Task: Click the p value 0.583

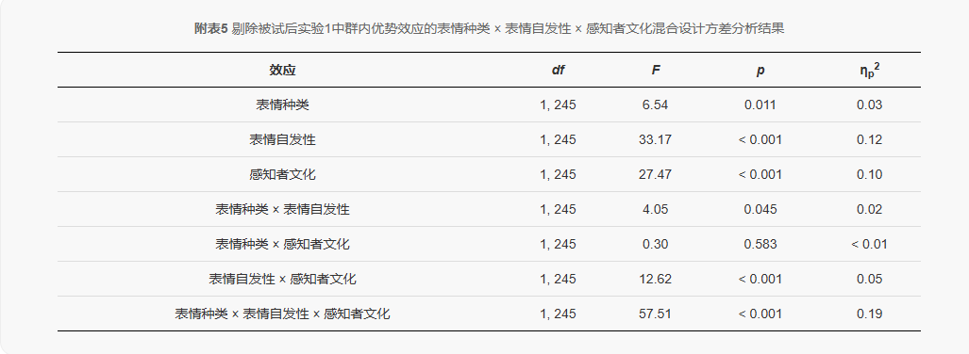Action: 760,244
